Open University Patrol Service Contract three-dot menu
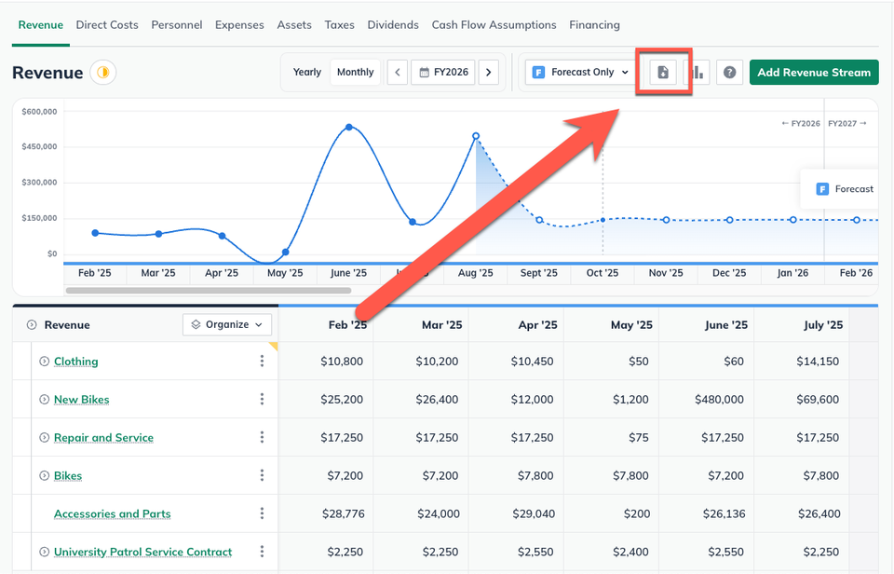 (x=262, y=552)
